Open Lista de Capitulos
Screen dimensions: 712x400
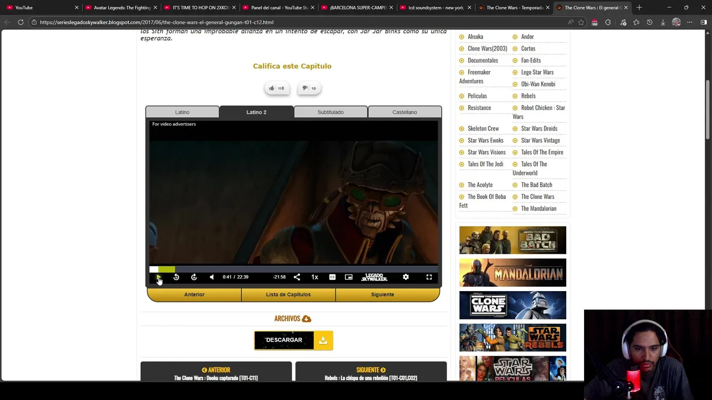click(288, 294)
